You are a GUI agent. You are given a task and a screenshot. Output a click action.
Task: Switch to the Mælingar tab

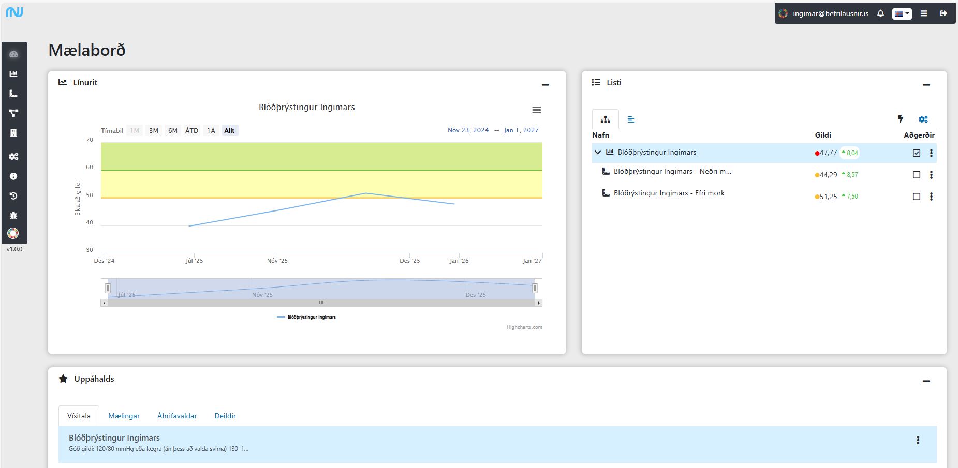click(x=124, y=416)
